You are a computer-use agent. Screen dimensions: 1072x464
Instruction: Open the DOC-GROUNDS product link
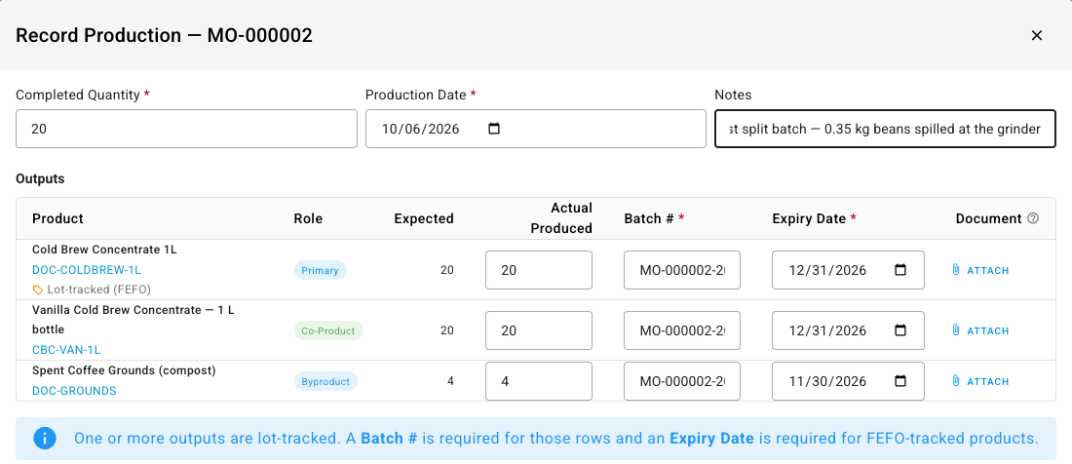[74, 391]
